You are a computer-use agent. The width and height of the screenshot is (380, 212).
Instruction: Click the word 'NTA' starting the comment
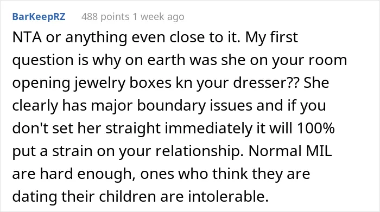click(27, 37)
